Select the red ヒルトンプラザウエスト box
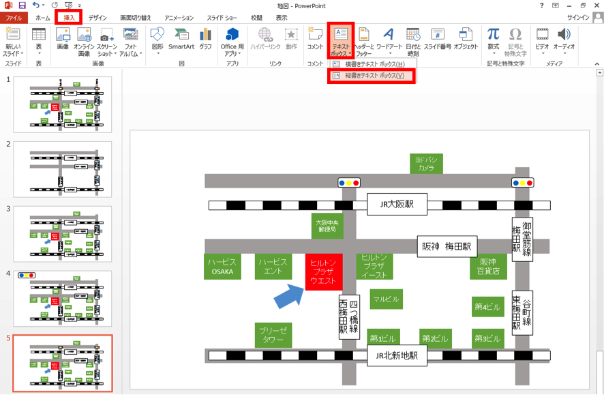The image size is (604, 395). click(324, 272)
